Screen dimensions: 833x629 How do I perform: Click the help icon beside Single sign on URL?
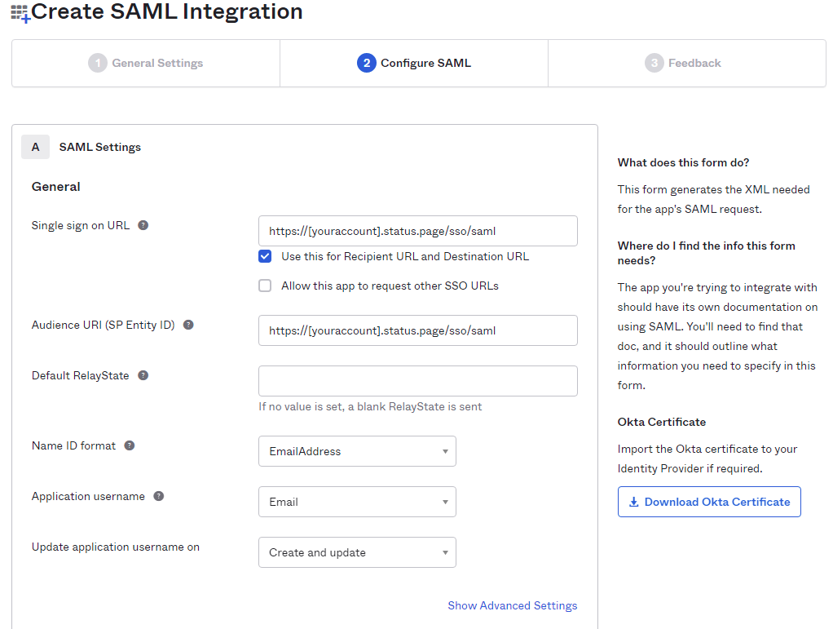click(143, 225)
